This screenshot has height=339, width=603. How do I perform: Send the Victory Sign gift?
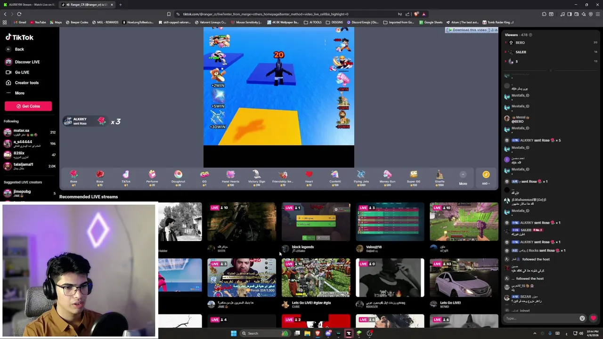256,178
